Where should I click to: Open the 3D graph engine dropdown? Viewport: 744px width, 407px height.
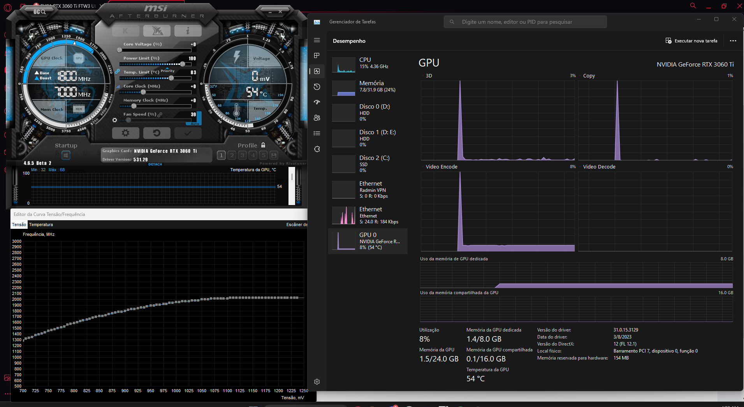click(427, 76)
